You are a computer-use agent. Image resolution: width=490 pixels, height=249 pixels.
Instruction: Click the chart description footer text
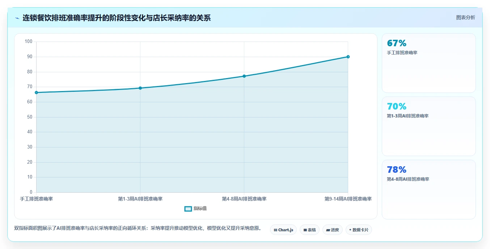(138, 228)
